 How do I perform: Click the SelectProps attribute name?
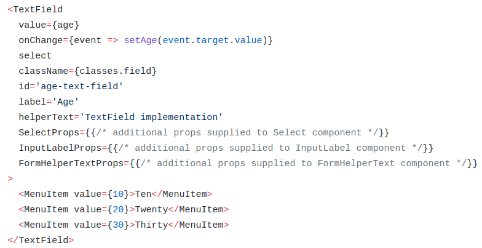(49, 133)
